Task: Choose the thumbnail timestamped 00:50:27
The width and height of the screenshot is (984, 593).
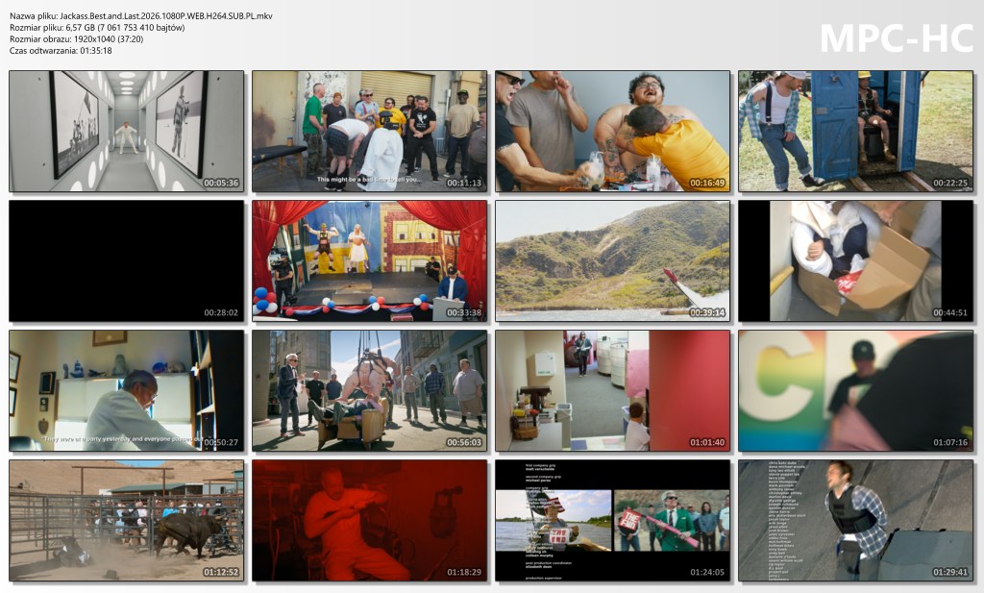Action: [x=127, y=391]
